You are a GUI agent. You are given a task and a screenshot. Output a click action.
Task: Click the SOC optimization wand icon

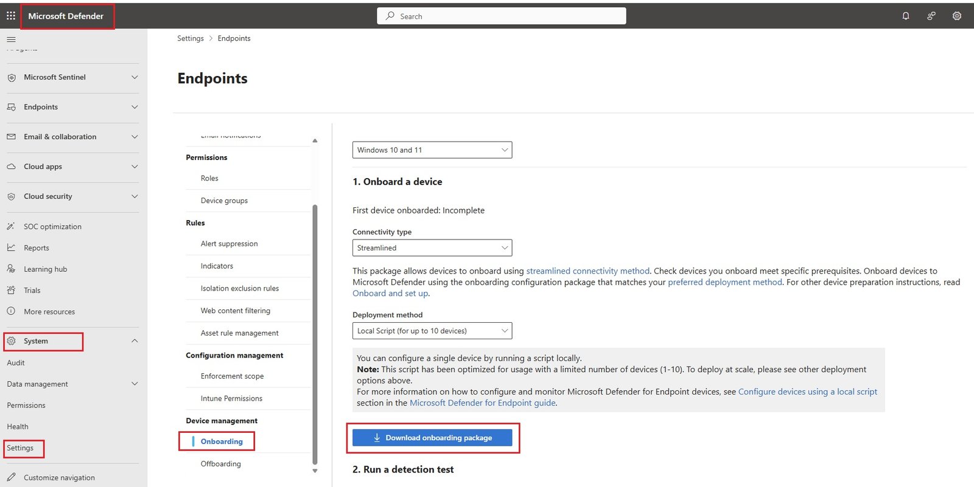pyautogui.click(x=11, y=226)
